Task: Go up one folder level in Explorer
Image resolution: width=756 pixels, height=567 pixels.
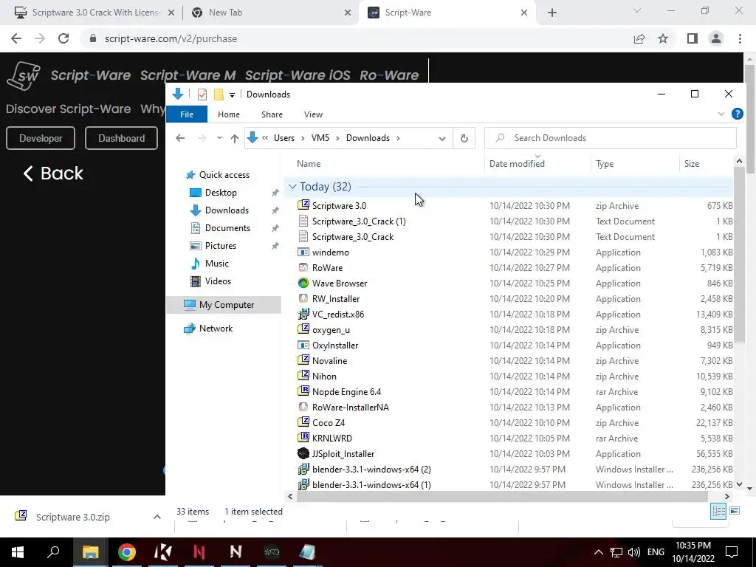Action: pos(235,138)
